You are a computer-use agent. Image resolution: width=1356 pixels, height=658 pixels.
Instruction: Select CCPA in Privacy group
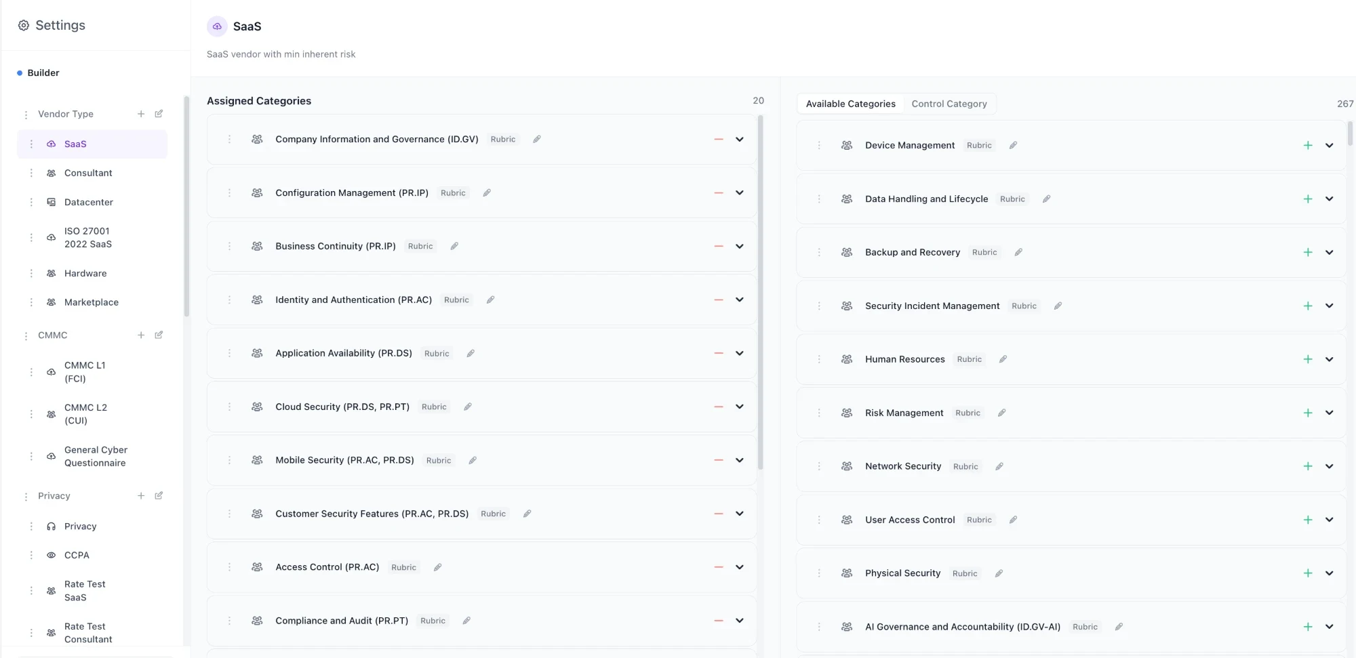pyautogui.click(x=92, y=555)
